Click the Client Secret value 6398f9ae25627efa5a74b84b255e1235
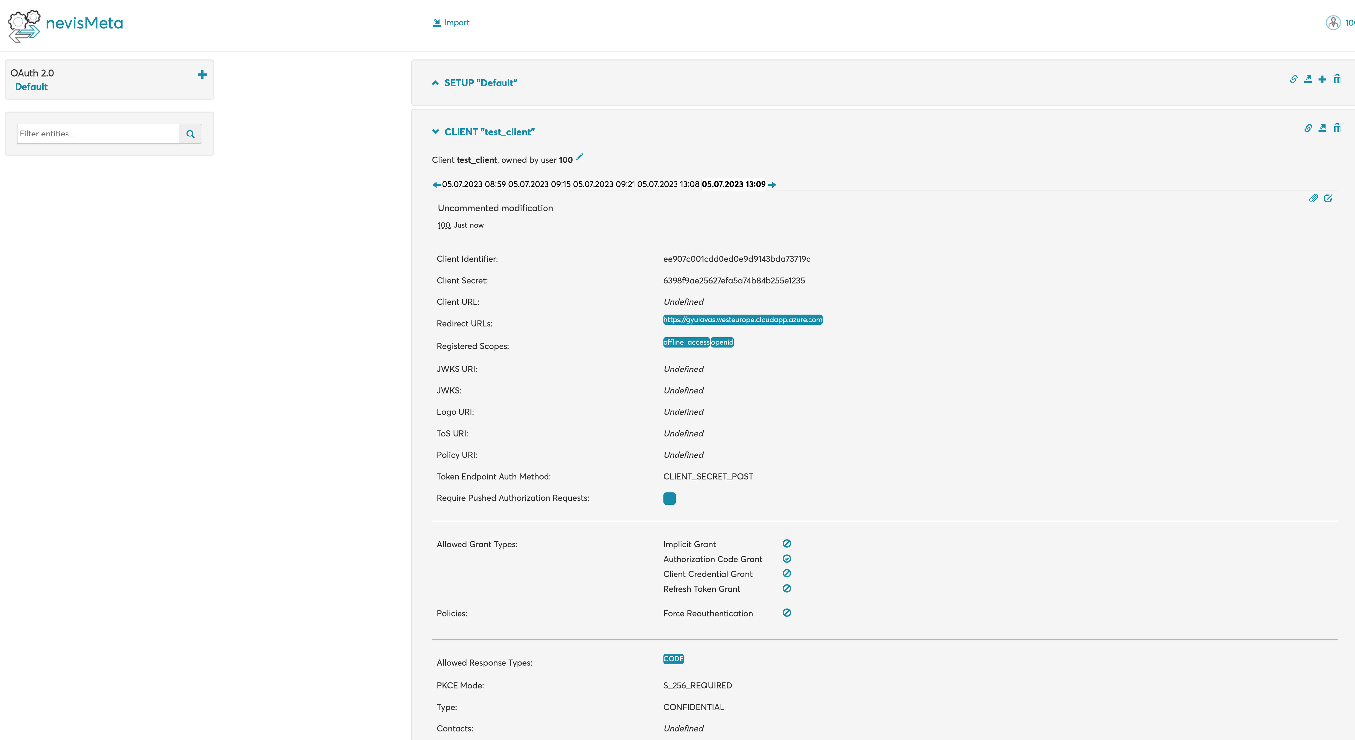1355x740 pixels. click(734, 281)
